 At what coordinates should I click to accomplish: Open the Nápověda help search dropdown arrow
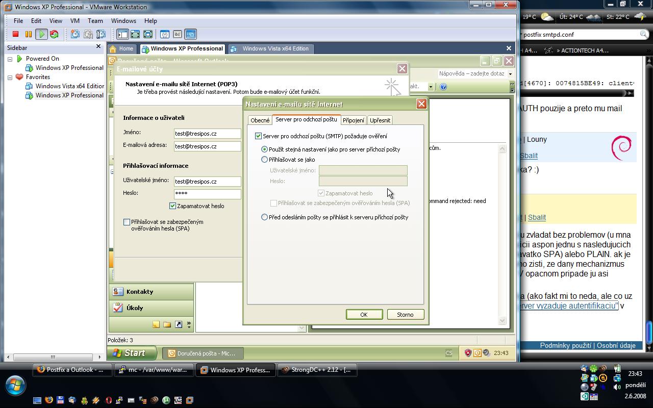point(510,73)
